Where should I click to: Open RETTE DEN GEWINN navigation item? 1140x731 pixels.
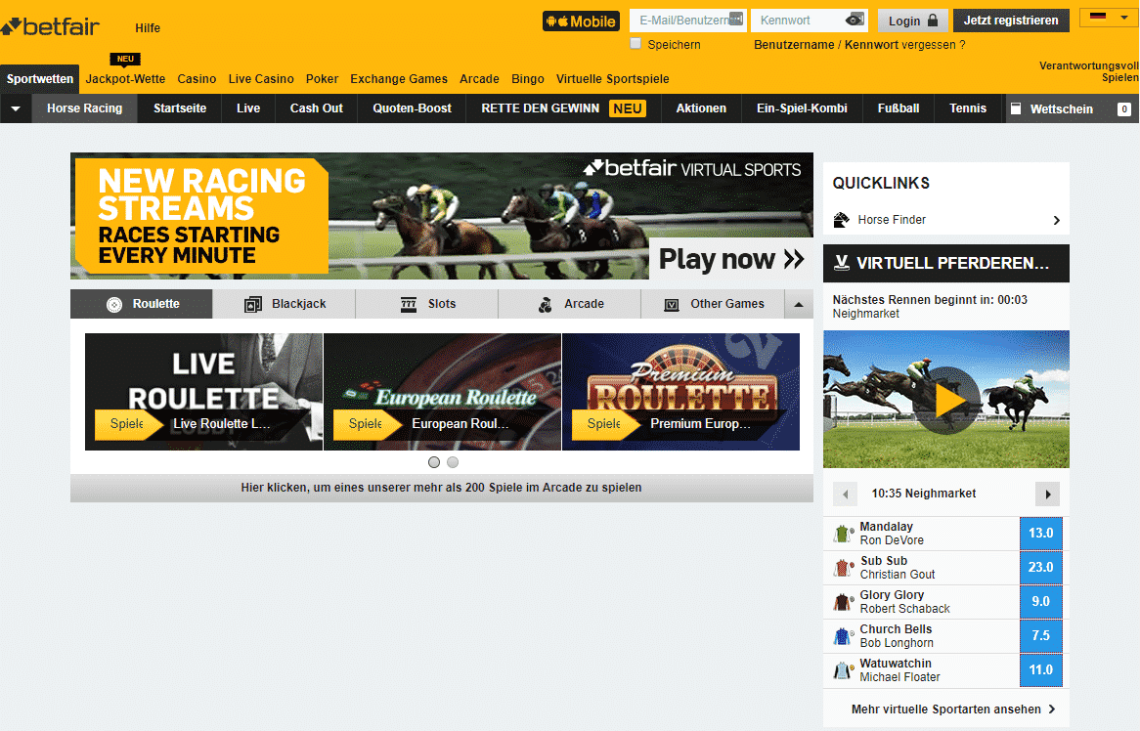[563, 108]
